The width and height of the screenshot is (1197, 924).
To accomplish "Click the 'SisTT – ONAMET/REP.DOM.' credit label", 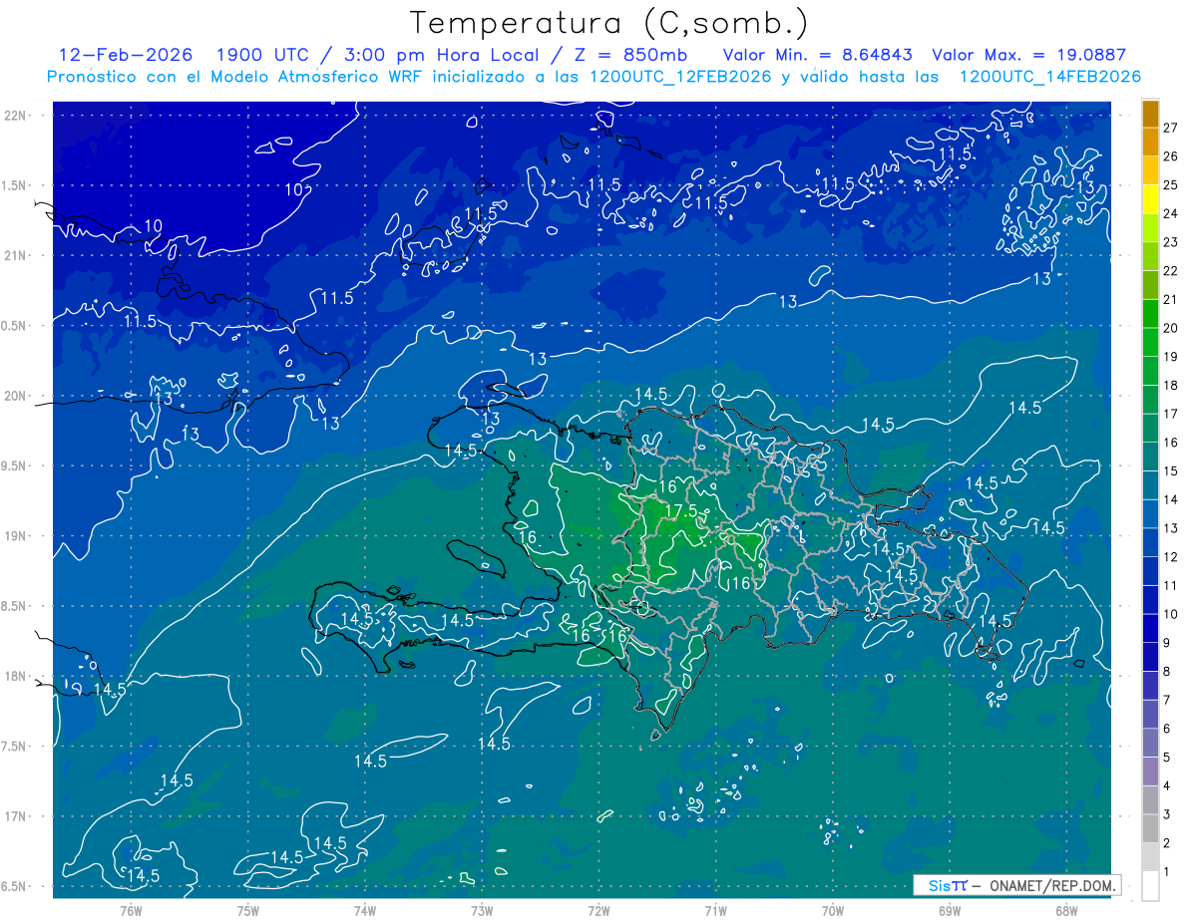I will [1017, 885].
